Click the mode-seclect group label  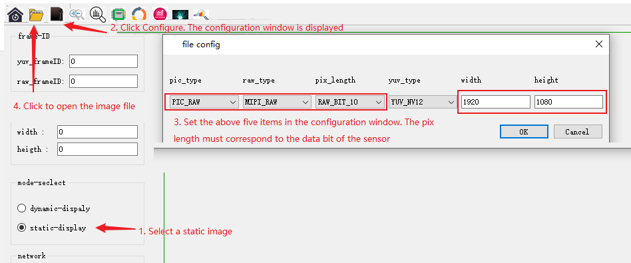click(41, 182)
